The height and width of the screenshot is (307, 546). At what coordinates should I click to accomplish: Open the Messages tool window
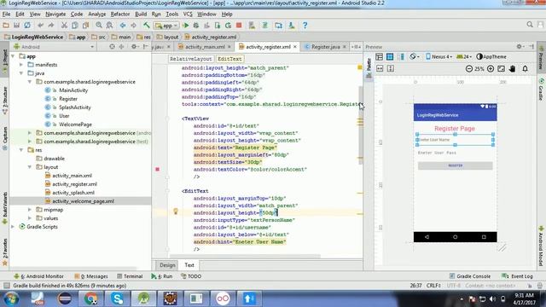point(91,276)
